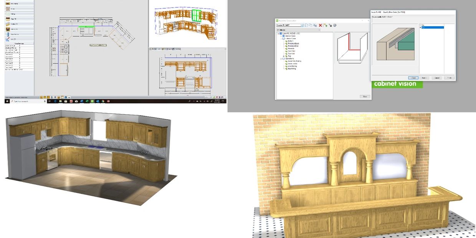Click the Cancel button in wizard
Viewport: 476px width, 238px height.
tap(436, 78)
